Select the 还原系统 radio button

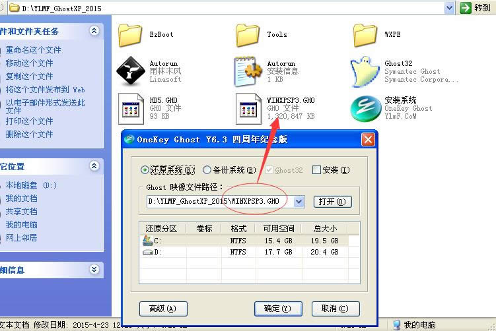point(146,170)
